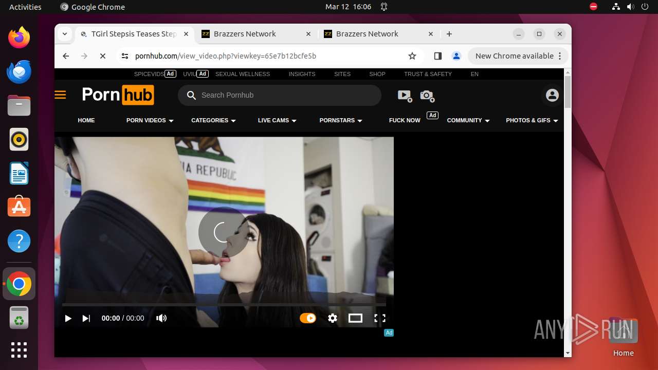Click the notification bell in top bar

click(384, 7)
